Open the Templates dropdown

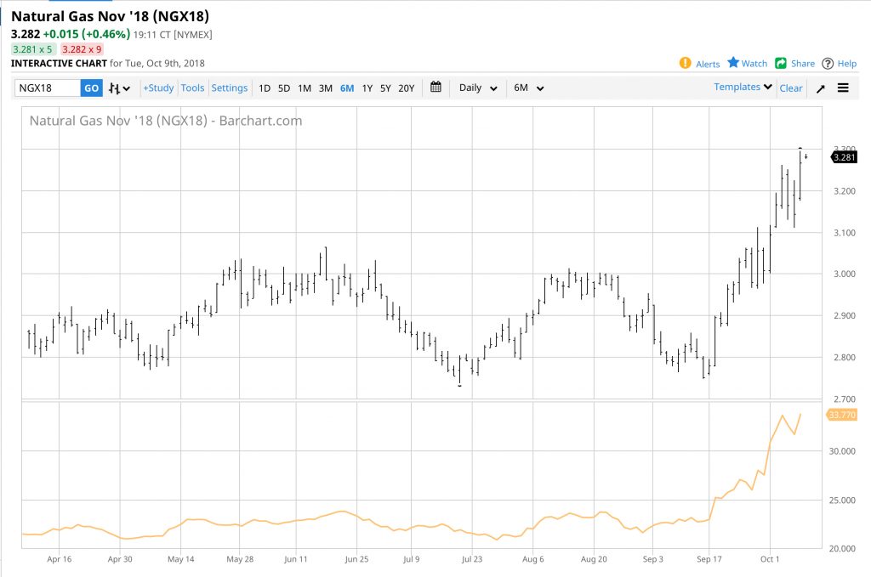click(x=743, y=88)
